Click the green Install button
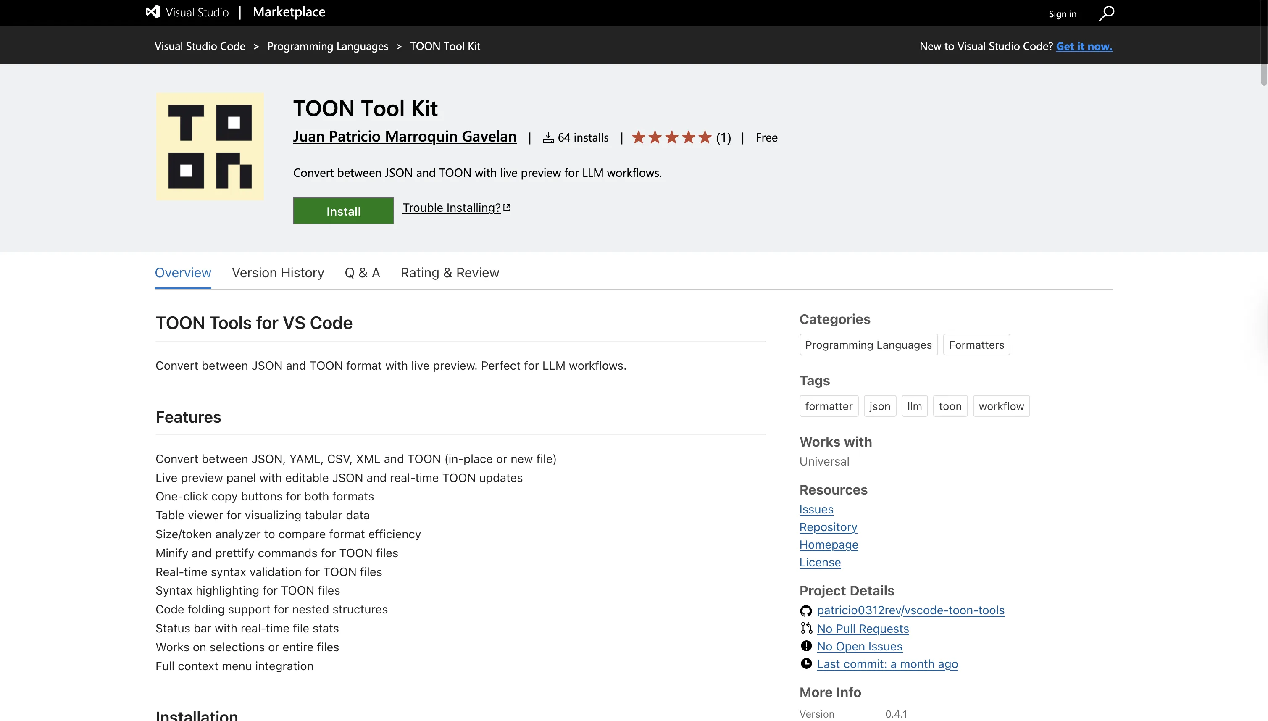 (344, 211)
